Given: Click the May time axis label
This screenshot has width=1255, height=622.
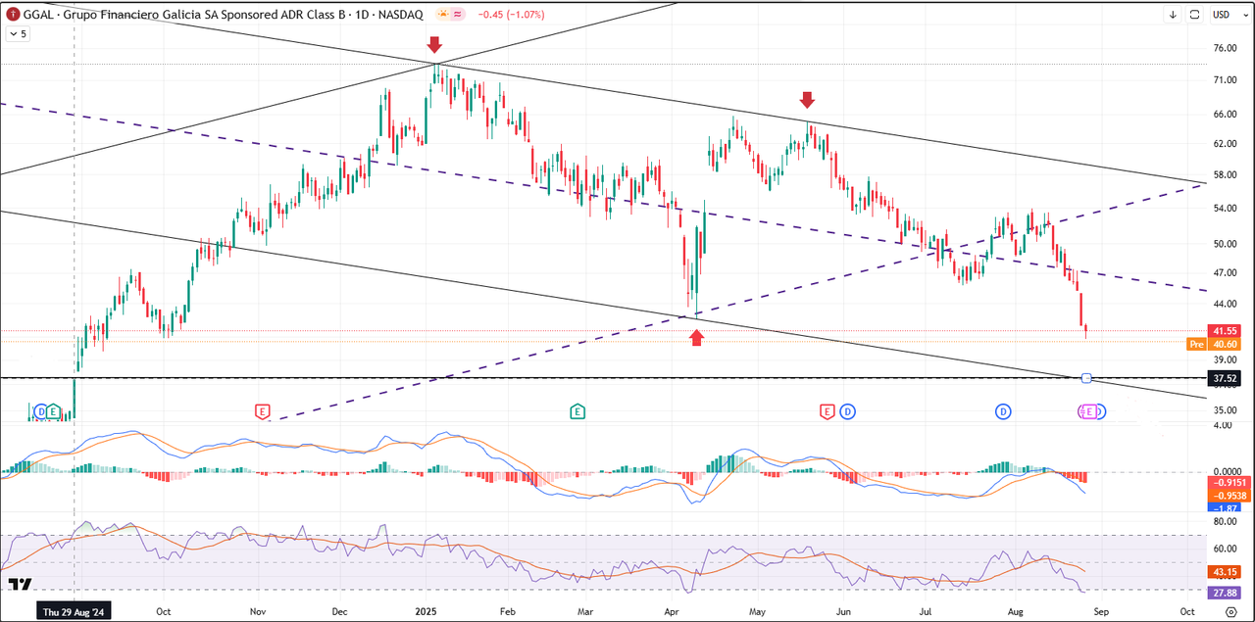Looking at the screenshot, I should (x=757, y=611).
